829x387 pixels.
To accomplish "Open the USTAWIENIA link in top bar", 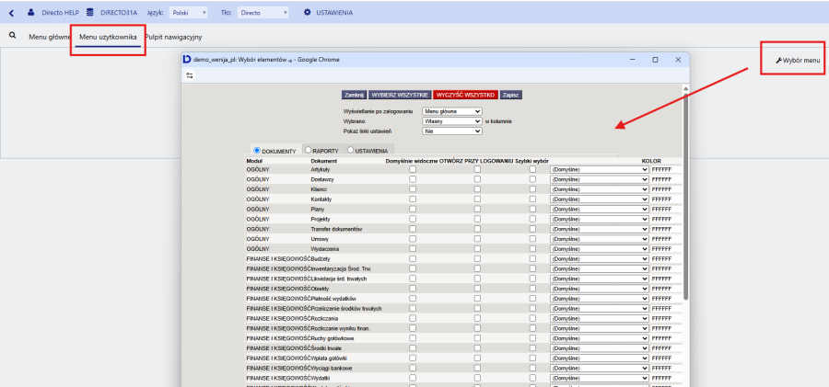I will (x=334, y=13).
